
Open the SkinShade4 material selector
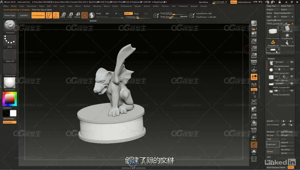click(10, 84)
